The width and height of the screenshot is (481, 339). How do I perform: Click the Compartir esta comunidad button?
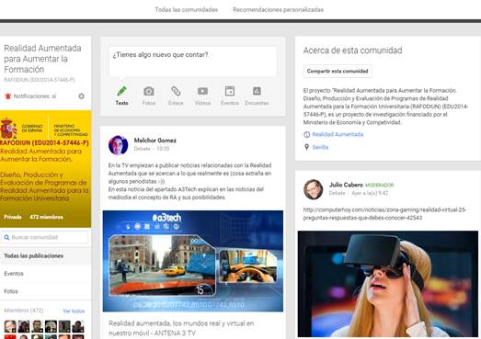338,71
